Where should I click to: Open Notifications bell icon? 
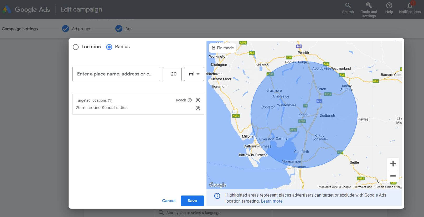[x=410, y=8]
